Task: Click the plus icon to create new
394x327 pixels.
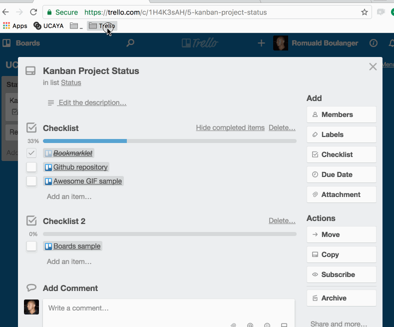Action: 261,43
